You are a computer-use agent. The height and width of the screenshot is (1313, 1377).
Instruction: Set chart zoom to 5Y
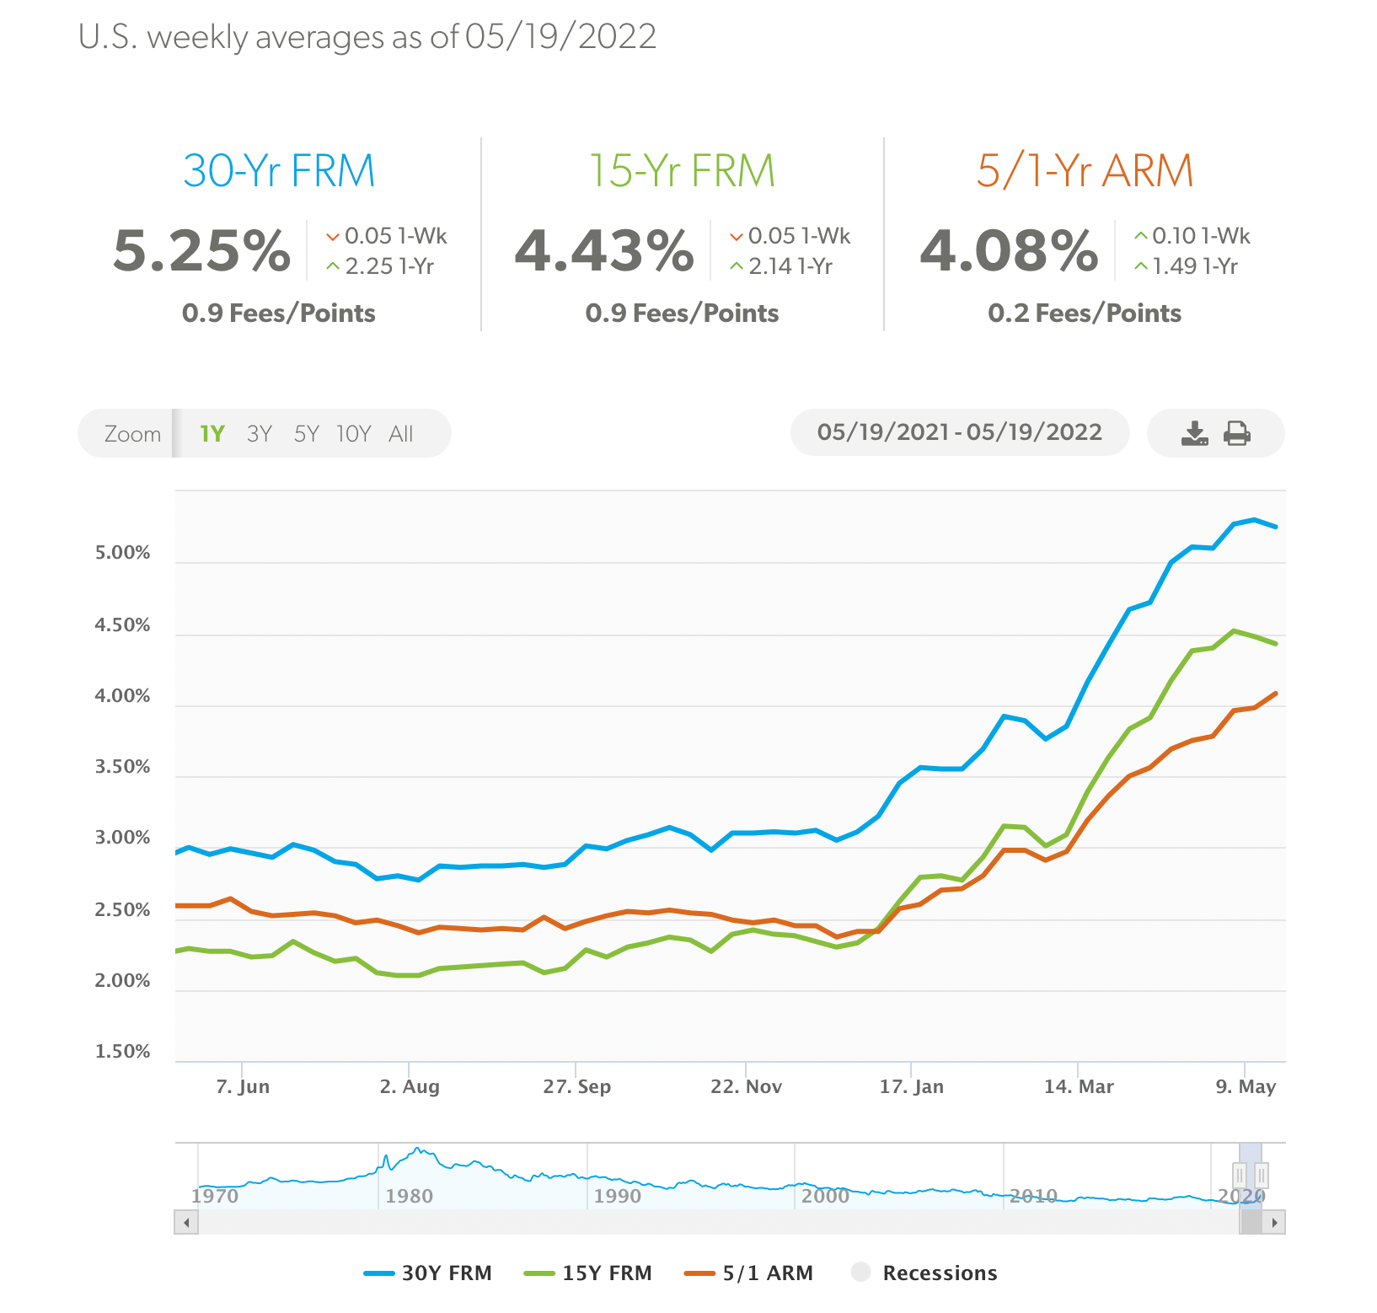307,434
